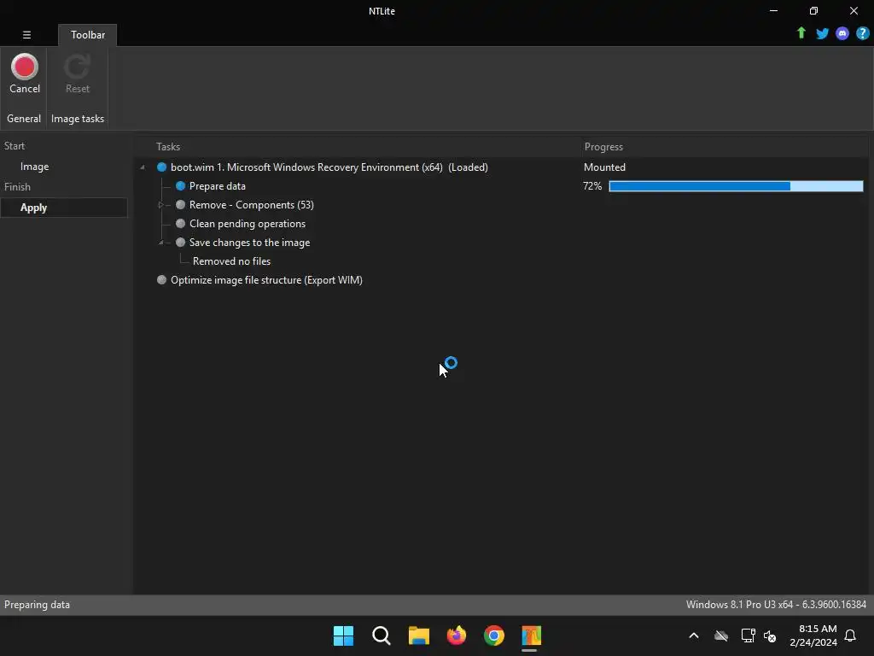874x656 pixels.
Task: Open the Discord icon
Action: 842,33
